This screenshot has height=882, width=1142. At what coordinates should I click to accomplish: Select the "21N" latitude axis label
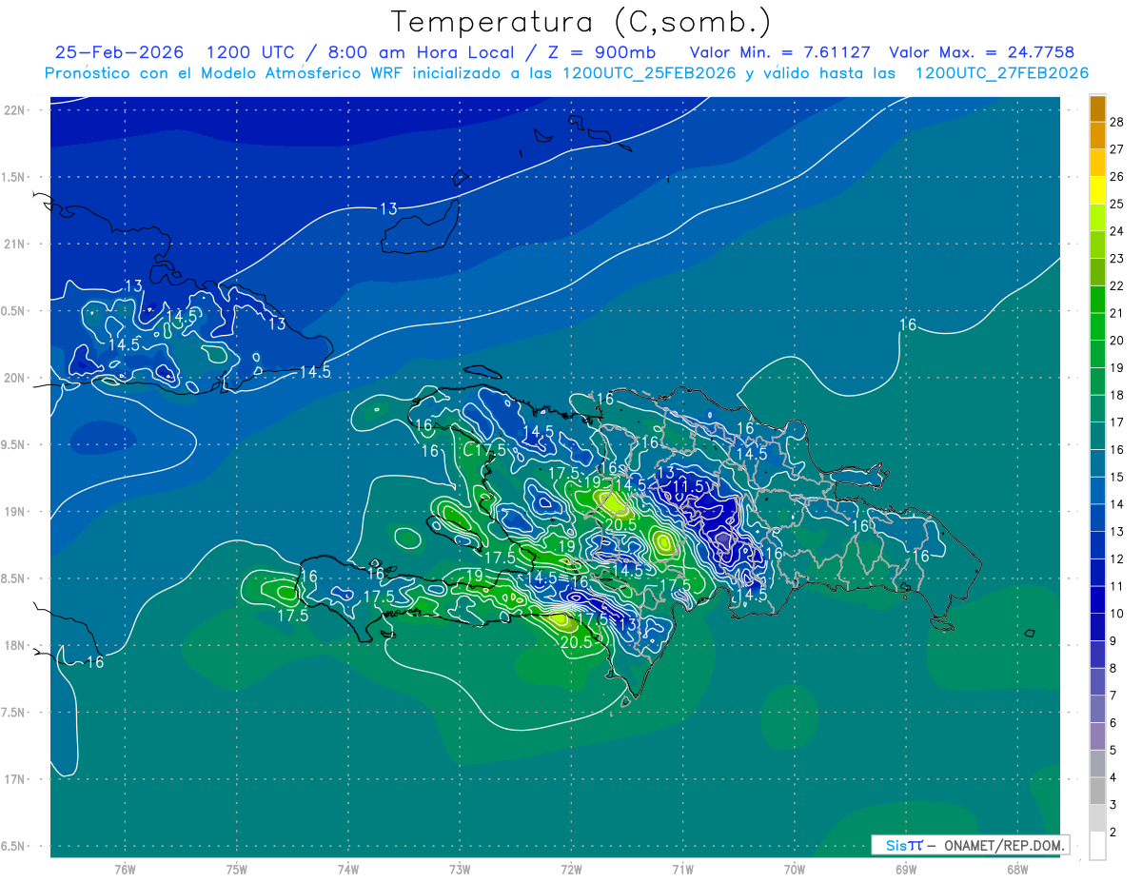point(14,244)
